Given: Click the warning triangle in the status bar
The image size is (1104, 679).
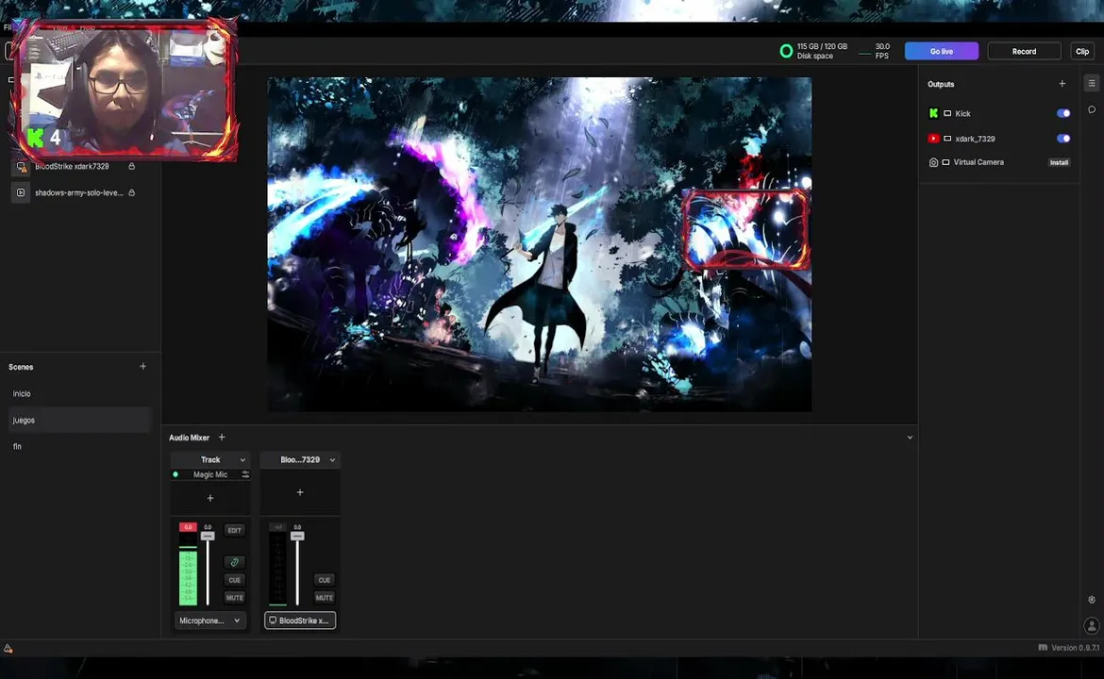Looking at the screenshot, I should (x=8, y=648).
